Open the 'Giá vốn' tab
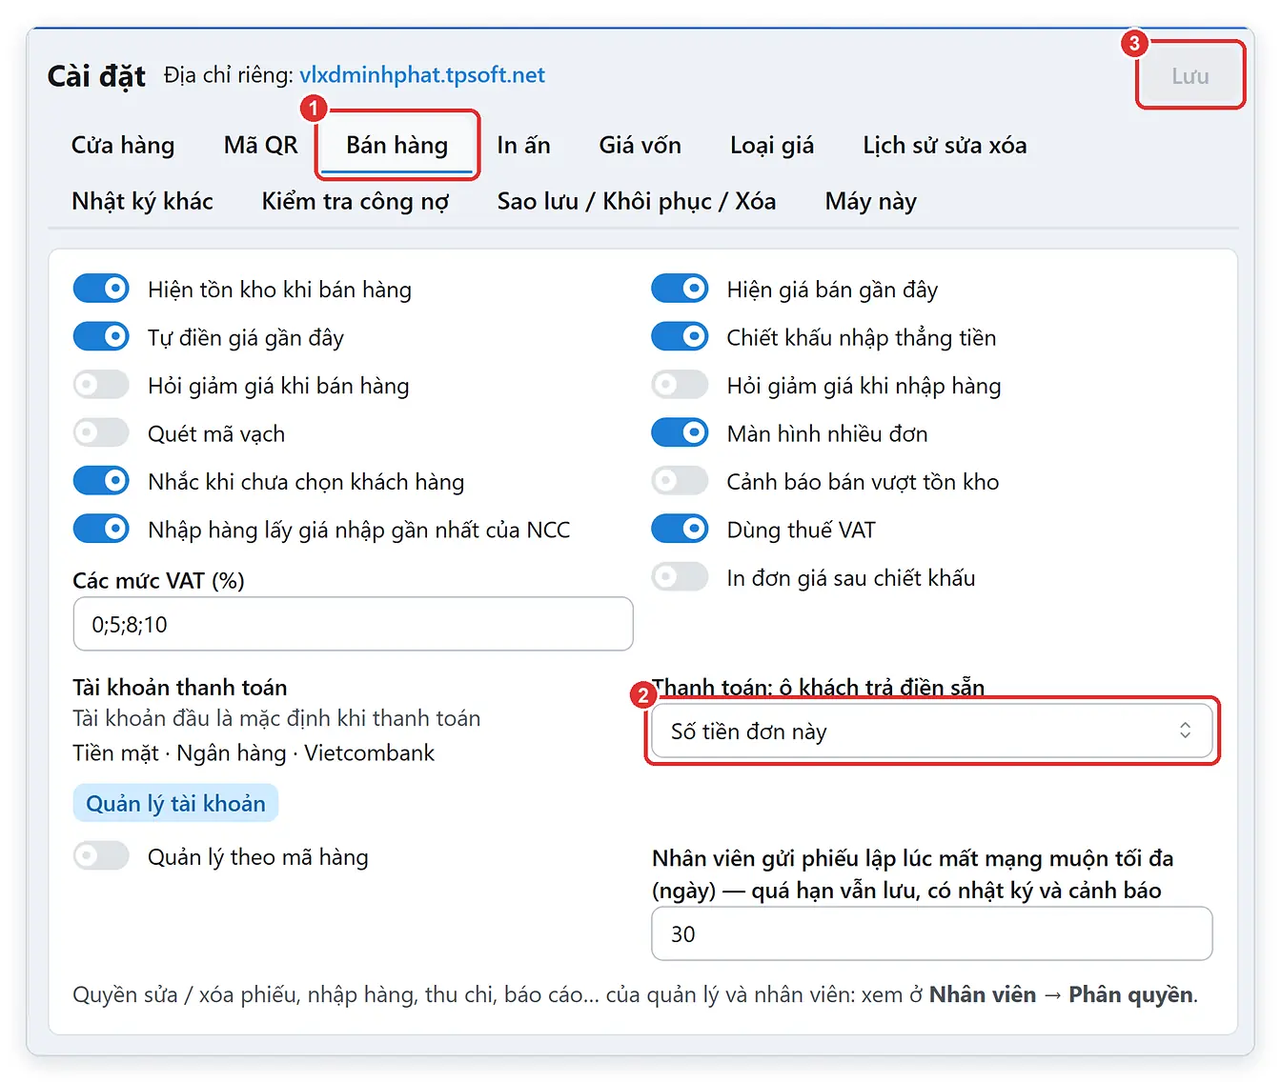Viewport: 1281px width, 1082px height. 640,146
